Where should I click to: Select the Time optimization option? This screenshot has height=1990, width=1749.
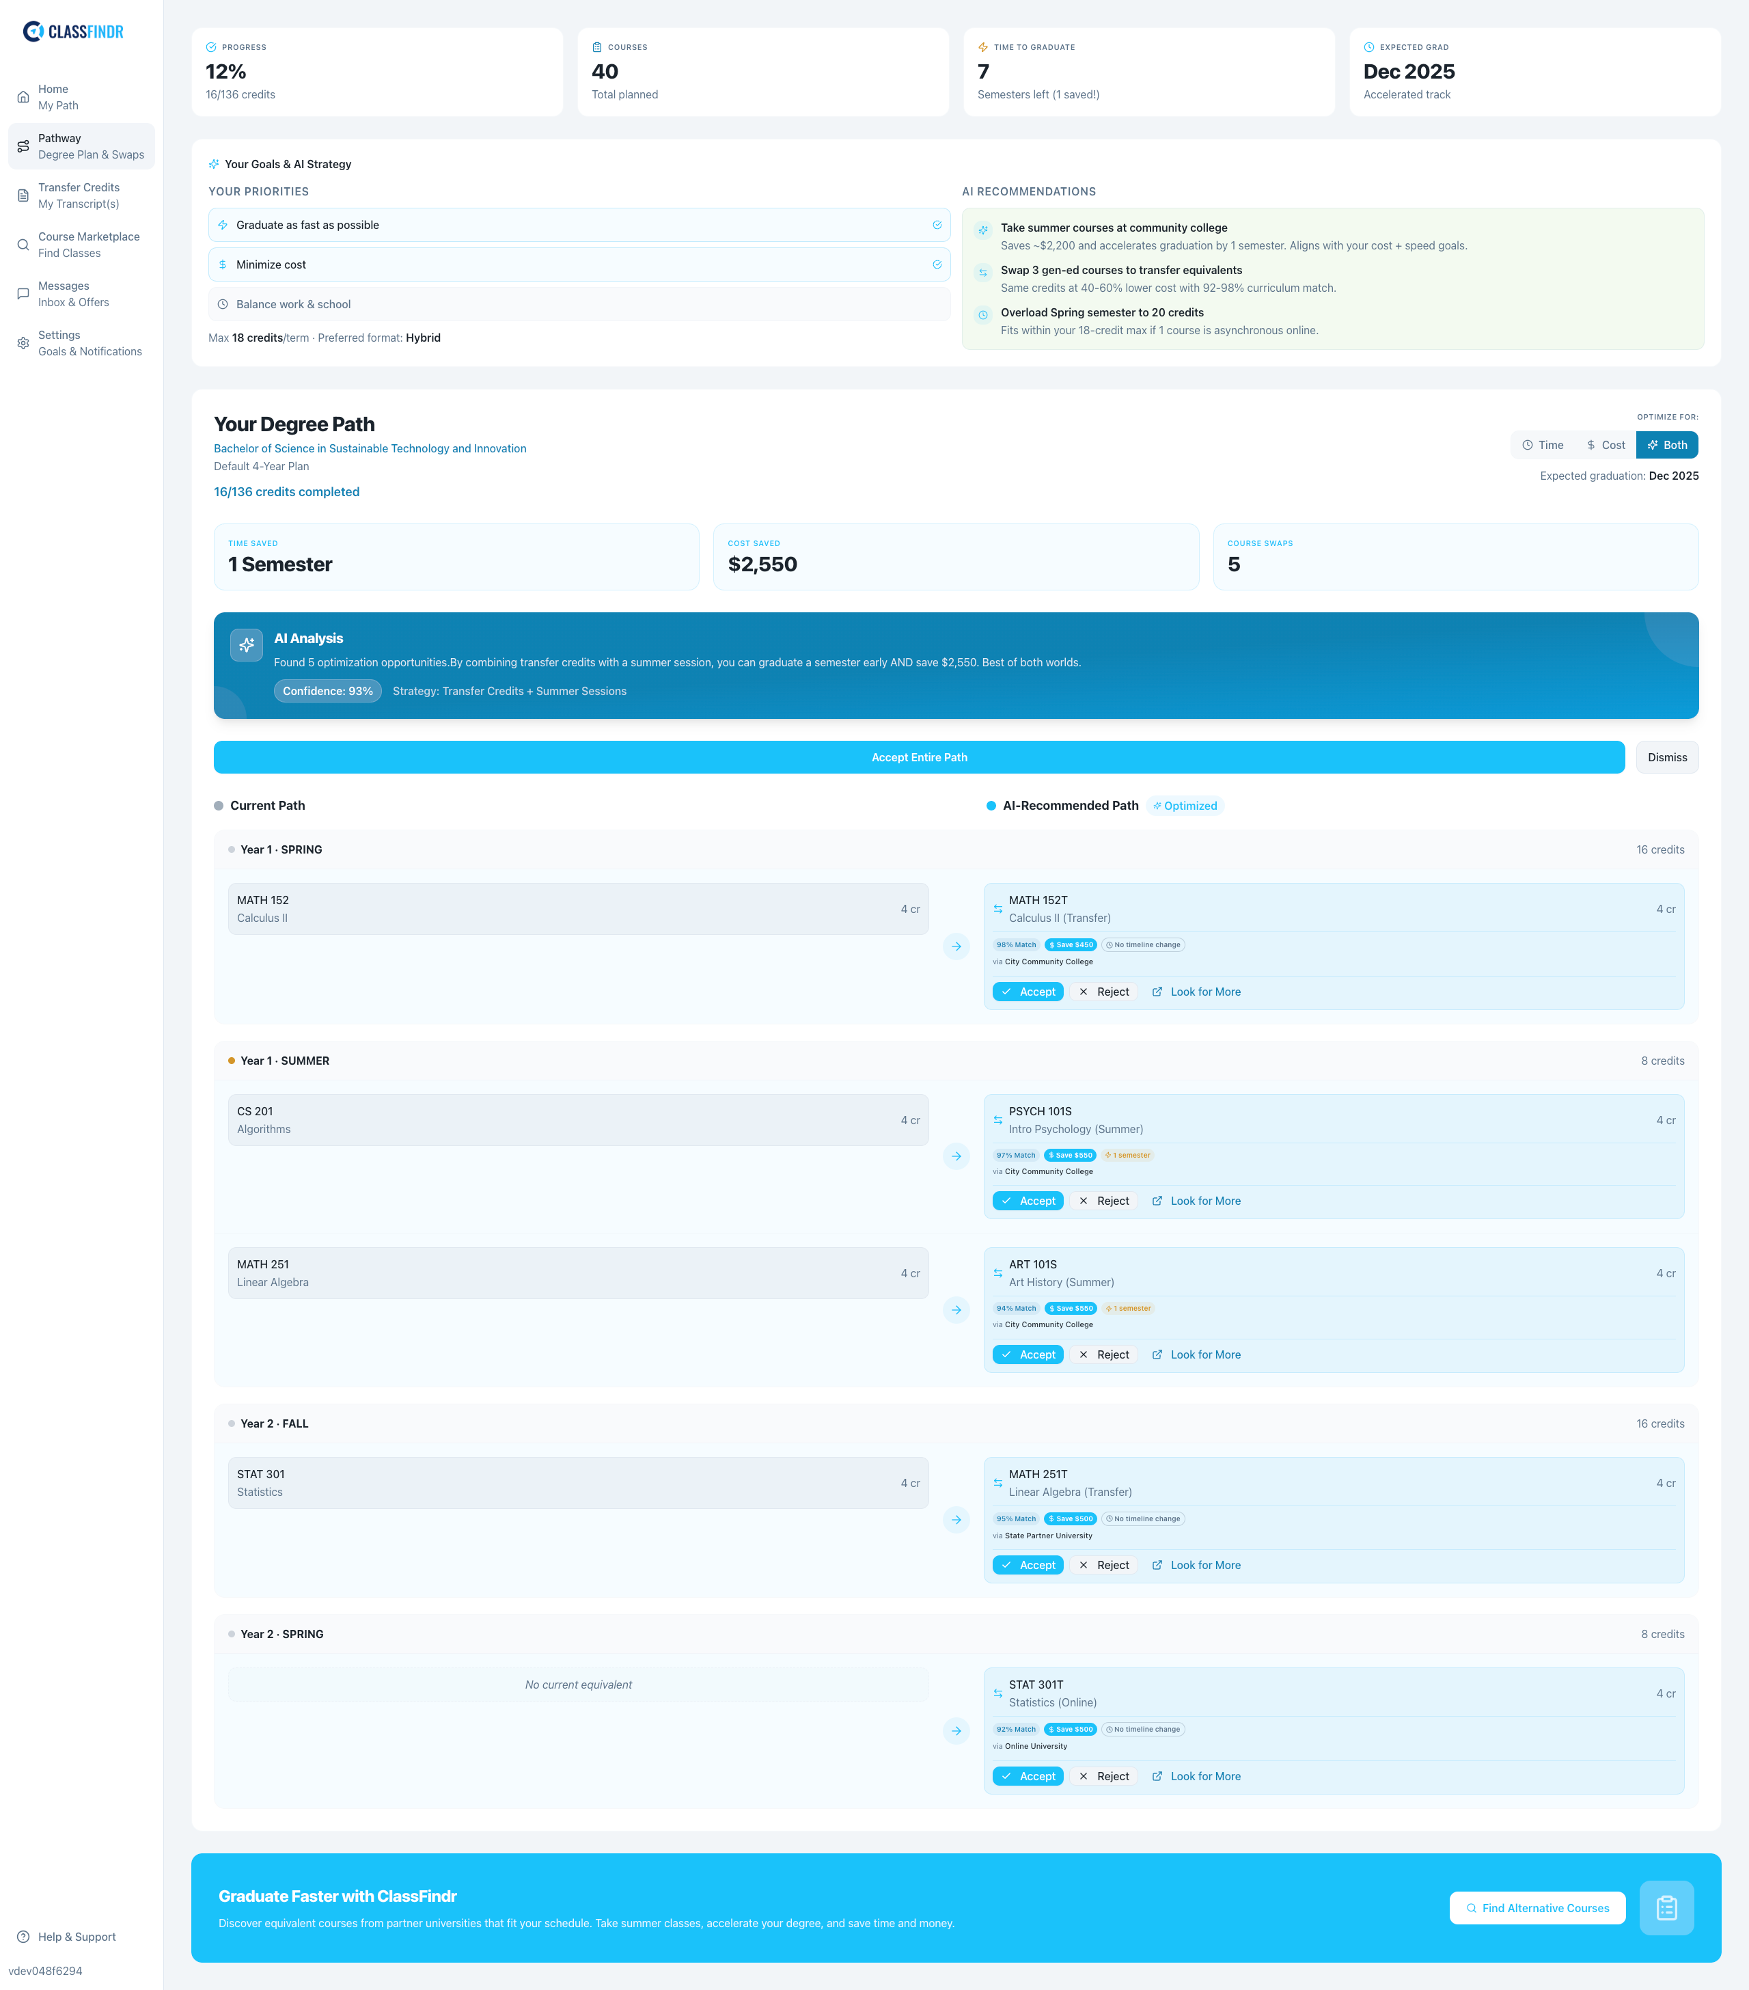point(1543,445)
